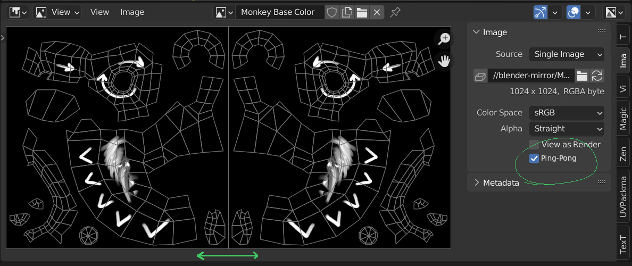Screen dimensions: 632x266
Task: Open the display channels dropdown
Action: pyautogui.click(x=614, y=12)
